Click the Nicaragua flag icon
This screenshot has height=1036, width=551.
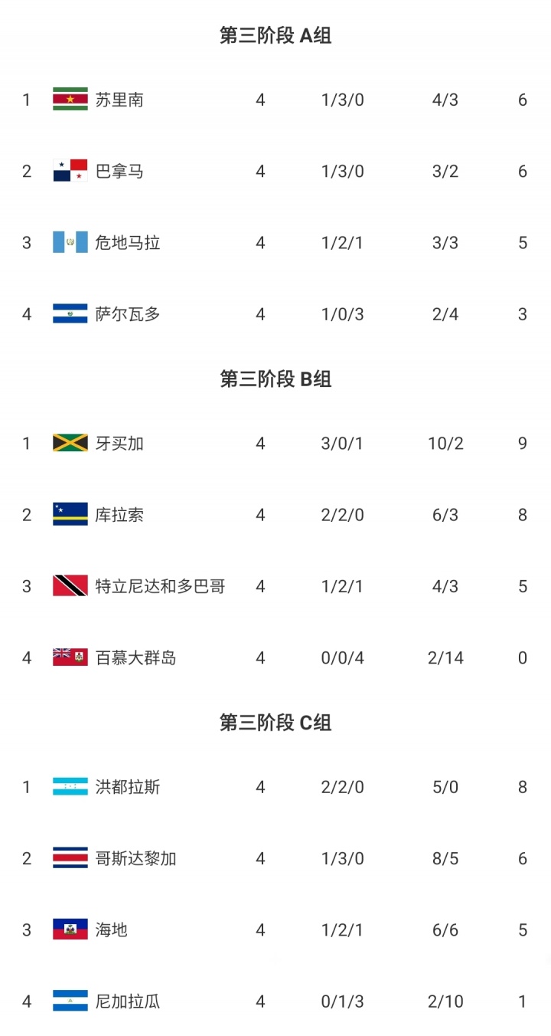pos(70,1001)
